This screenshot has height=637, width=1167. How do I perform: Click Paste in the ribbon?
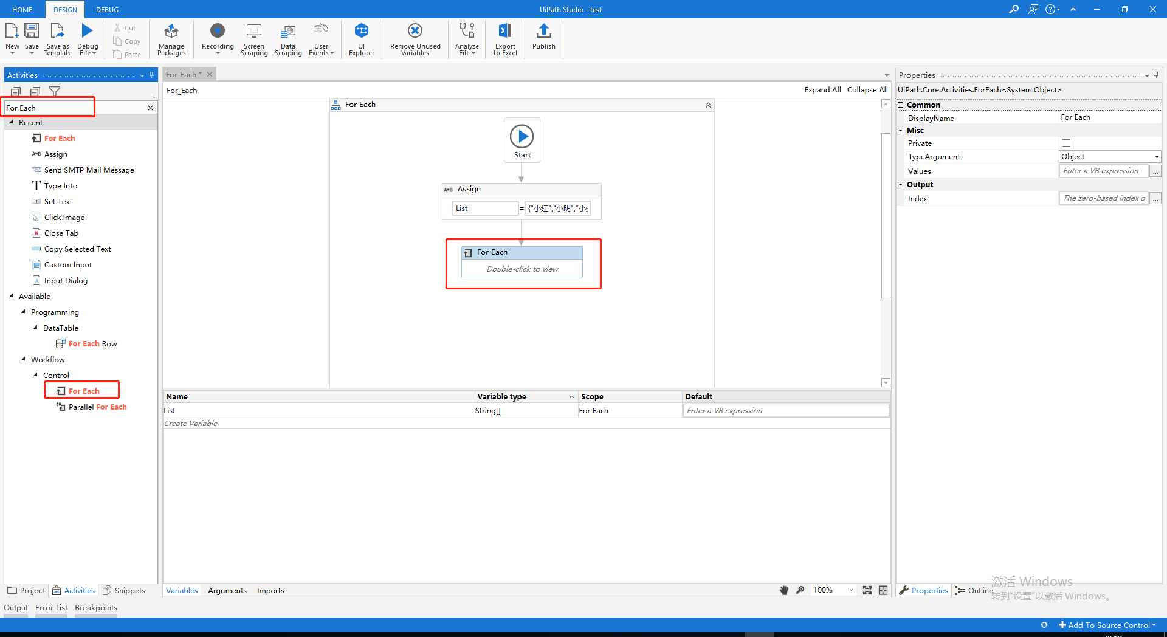tap(127, 55)
